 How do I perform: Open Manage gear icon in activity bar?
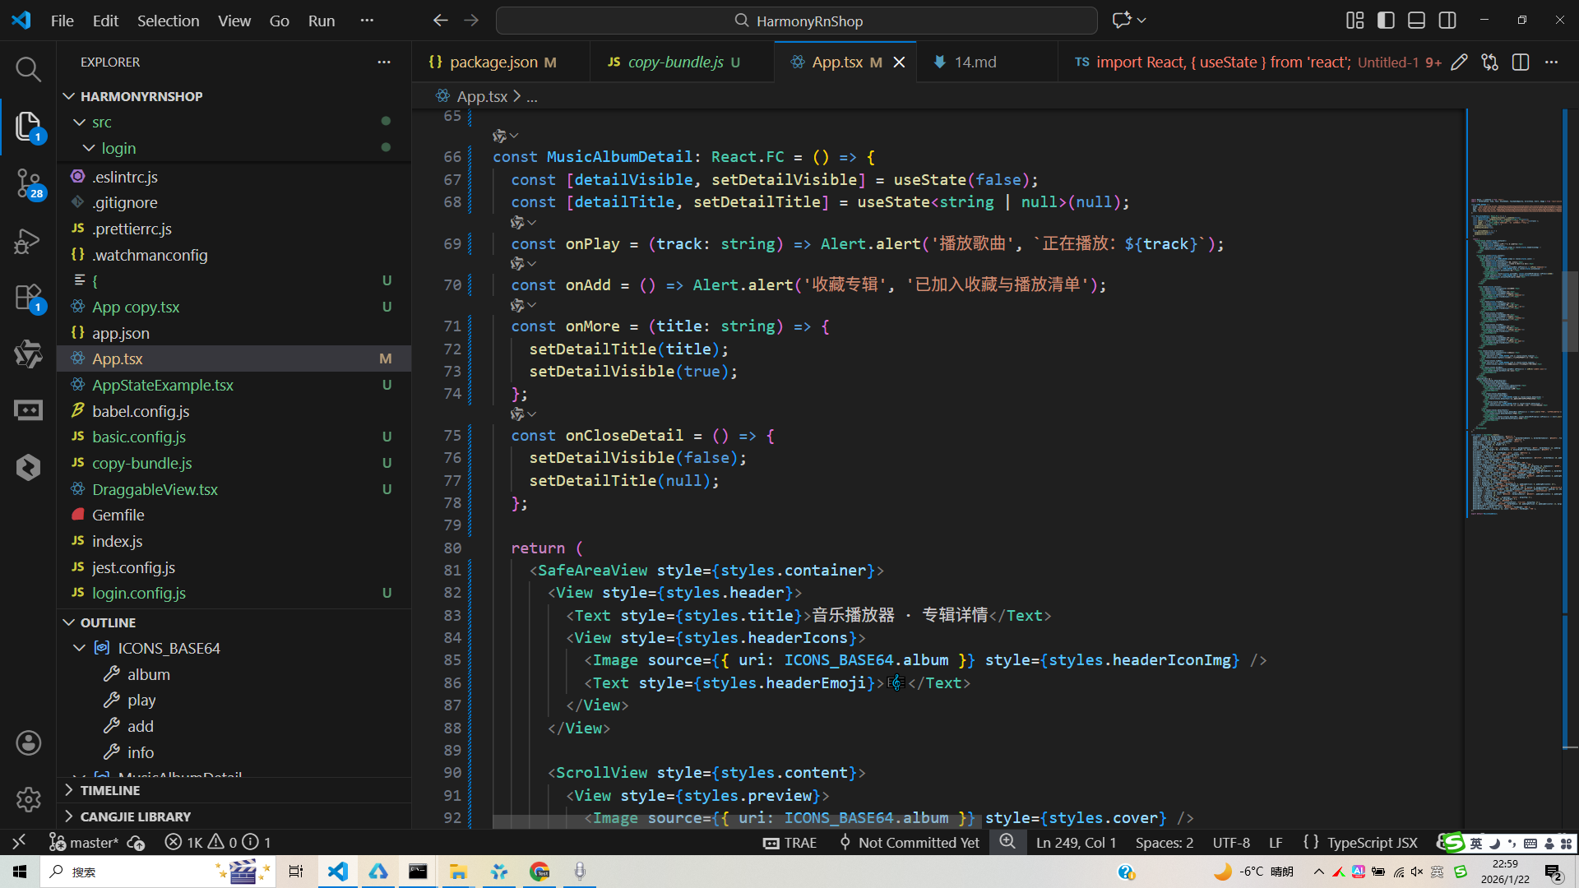pos(28,799)
